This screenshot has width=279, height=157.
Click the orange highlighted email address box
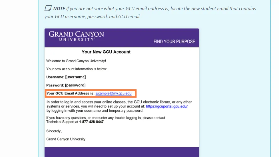click(x=91, y=94)
